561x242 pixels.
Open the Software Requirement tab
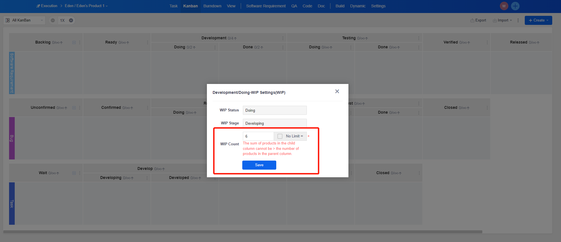[266, 6]
